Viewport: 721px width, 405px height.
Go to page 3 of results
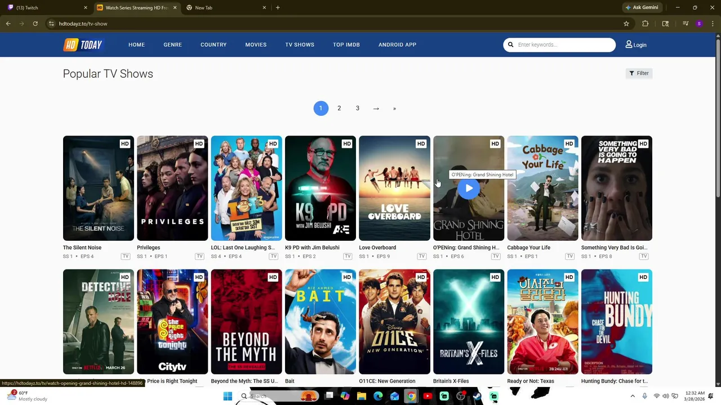point(357,109)
